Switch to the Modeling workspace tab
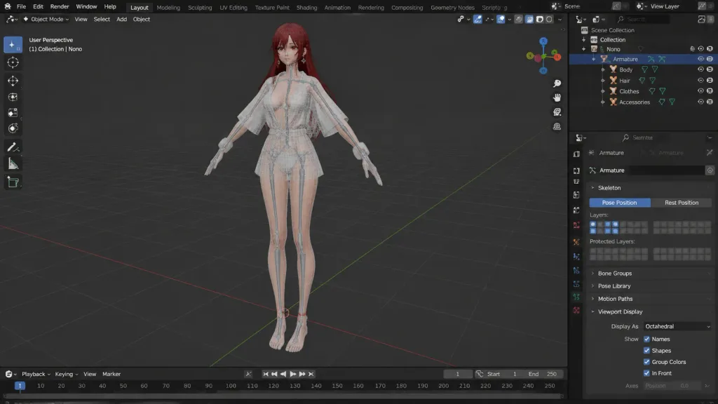The image size is (718, 404). (x=168, y=7)
